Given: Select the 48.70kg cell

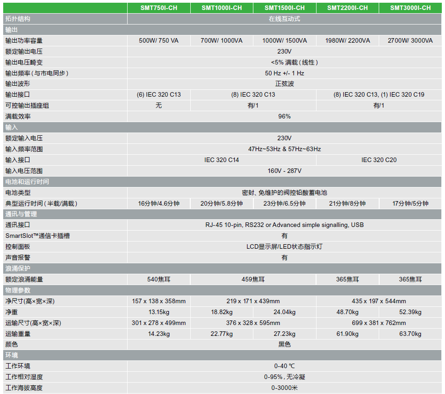Looking at the screenshot, I should (x=347, y=312).
